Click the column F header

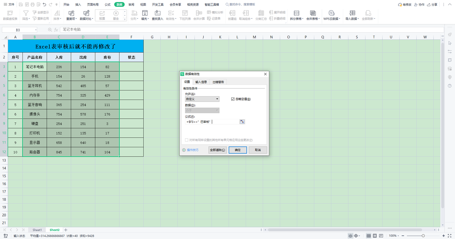point(131,37)
